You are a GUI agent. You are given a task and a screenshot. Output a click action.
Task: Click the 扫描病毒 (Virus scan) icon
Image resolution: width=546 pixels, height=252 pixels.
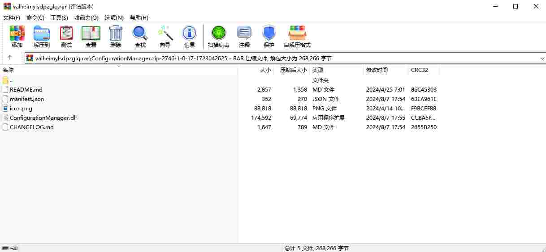point(219,33)
